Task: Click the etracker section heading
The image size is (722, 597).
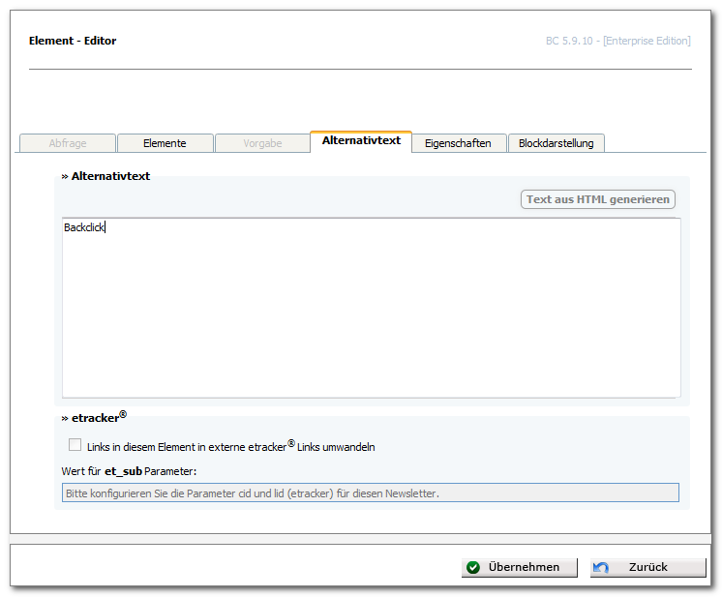Action: point(94,417)
